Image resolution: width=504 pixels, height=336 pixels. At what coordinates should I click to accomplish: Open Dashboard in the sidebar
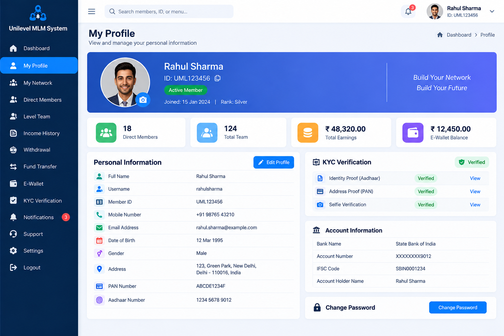39,49
